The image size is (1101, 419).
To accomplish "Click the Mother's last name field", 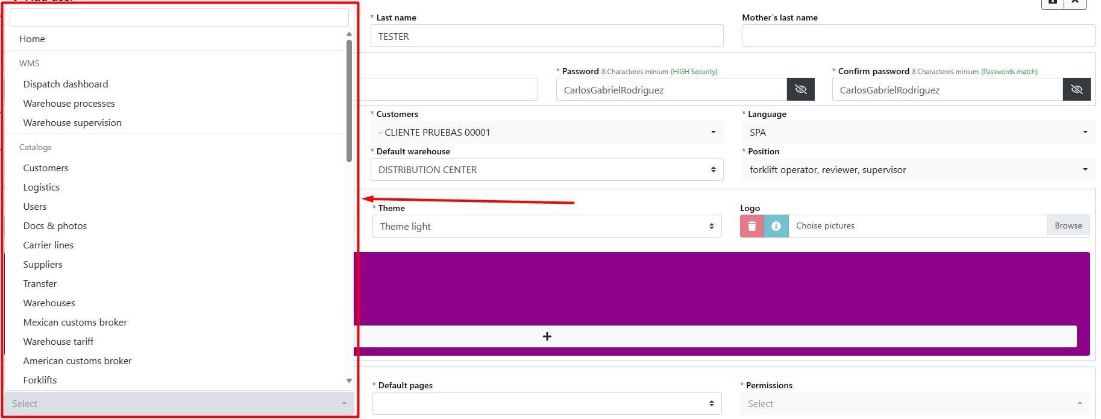I will (x=918, y=36).
